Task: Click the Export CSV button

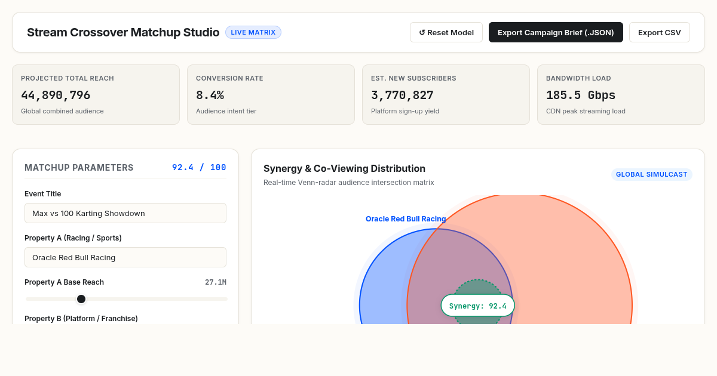Action: (x=660, y=32)
